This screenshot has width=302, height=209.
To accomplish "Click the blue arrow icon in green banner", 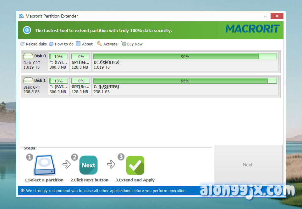I will click(27, 30).
